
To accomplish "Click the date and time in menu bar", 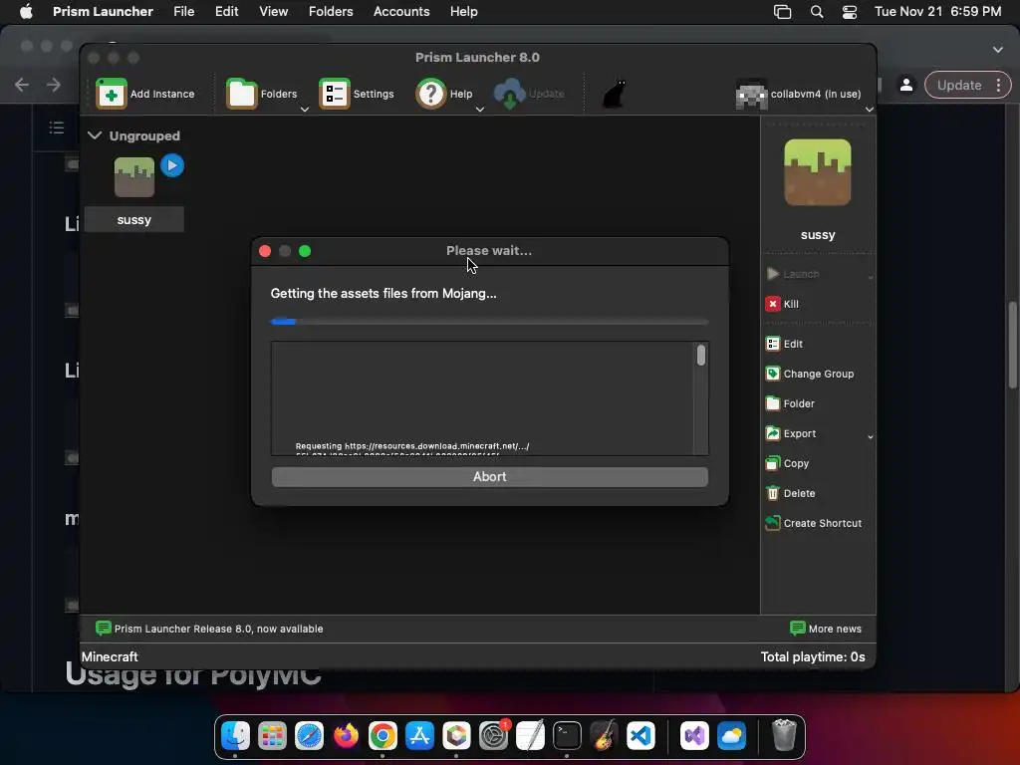I will [938, 11].
